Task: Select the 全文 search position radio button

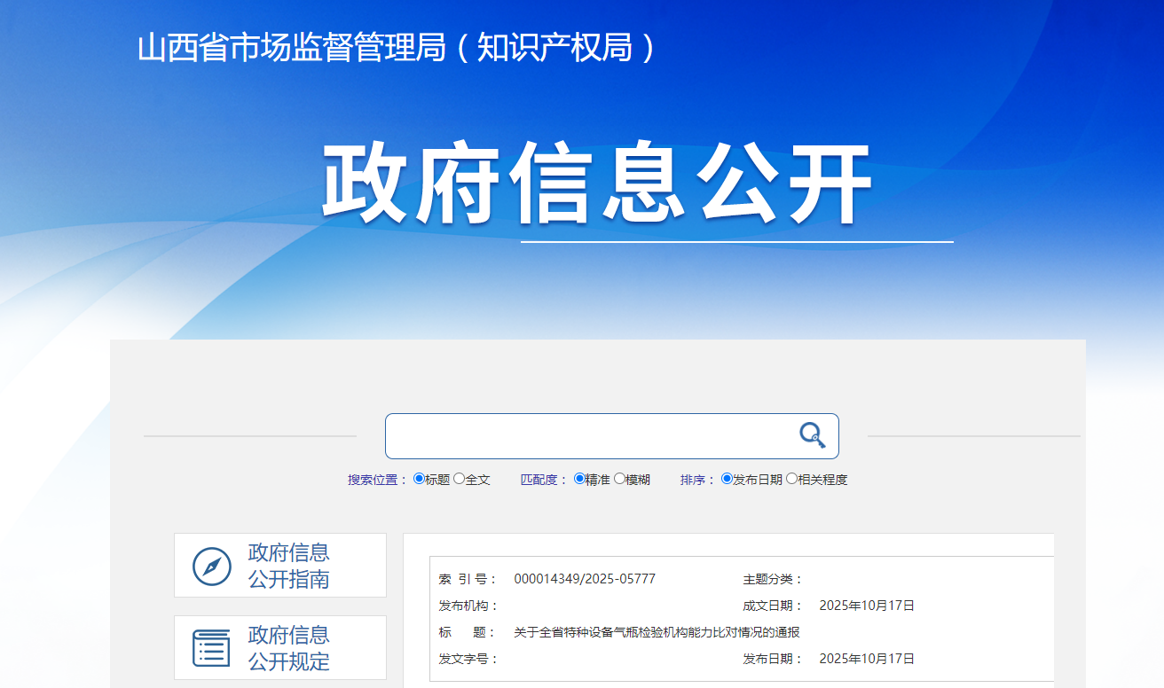Action: click(459, 479)
